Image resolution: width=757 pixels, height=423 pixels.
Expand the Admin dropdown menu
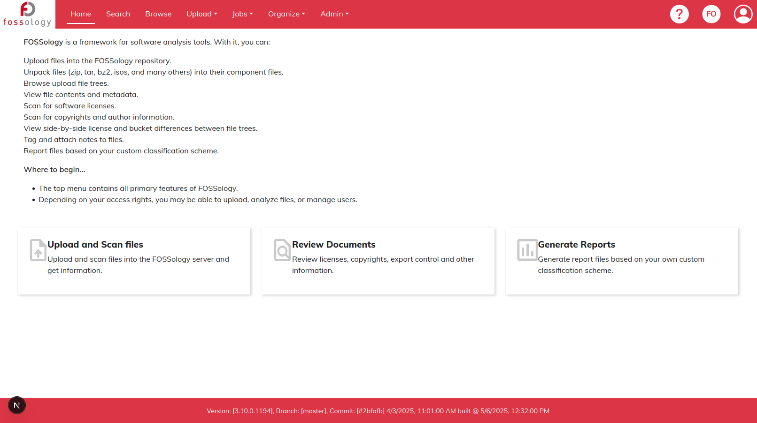point(334,14)
